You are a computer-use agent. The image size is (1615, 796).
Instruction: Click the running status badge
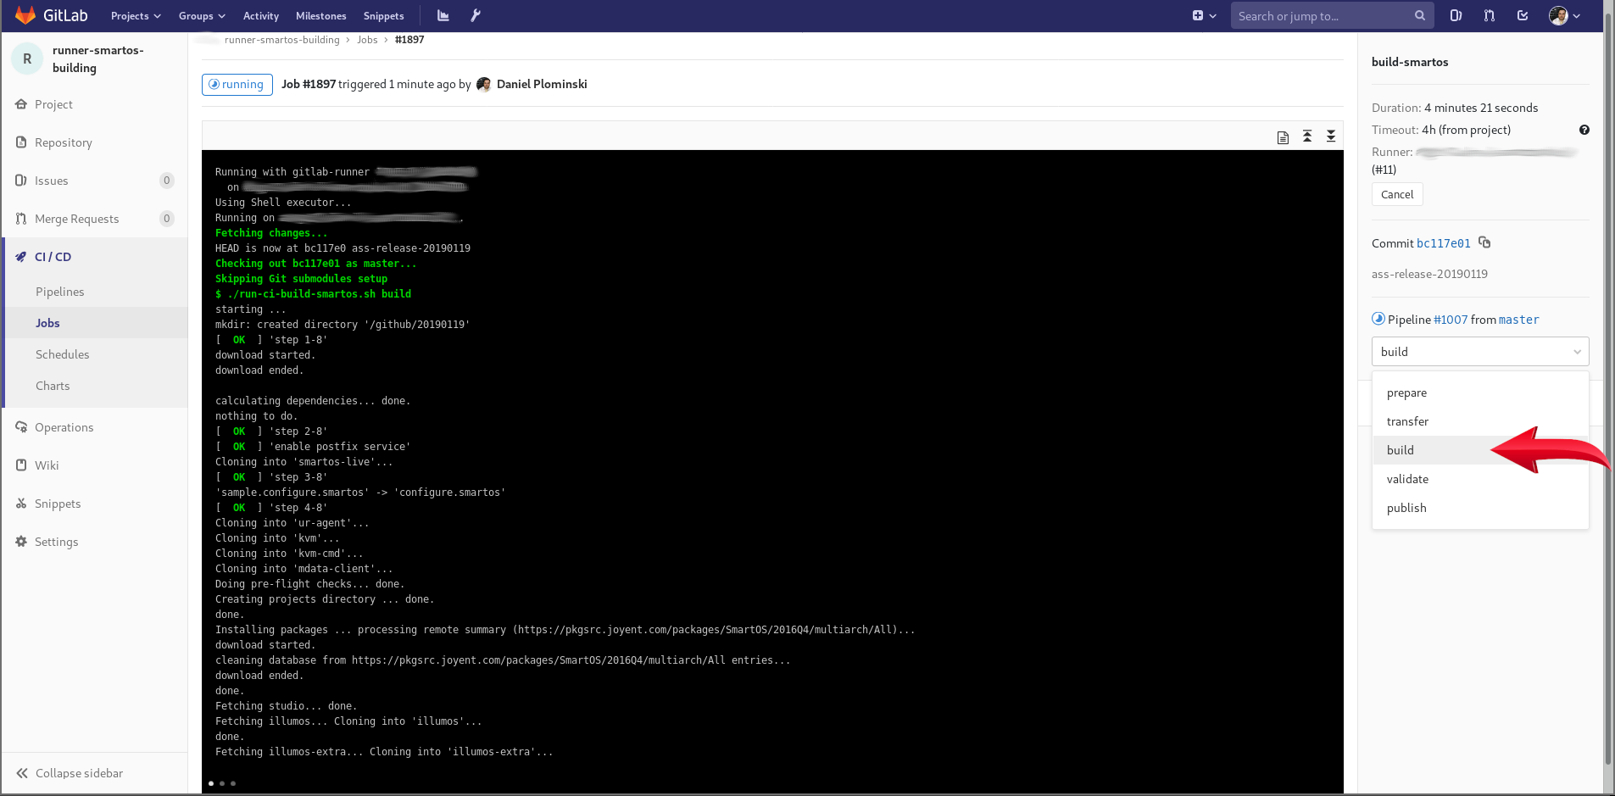tap(237, 85)
